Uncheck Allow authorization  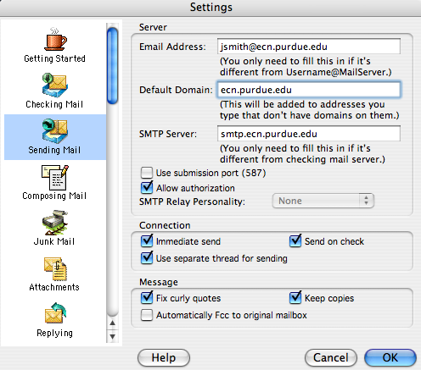tap(147, 188)
